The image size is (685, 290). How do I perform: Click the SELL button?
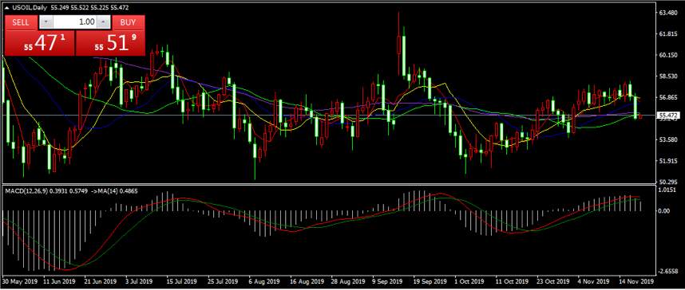pyautogui.click(x=21, y=22)
